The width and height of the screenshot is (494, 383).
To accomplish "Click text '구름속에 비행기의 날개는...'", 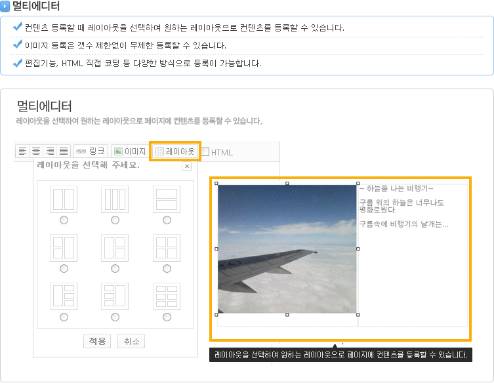I will 404,224.
